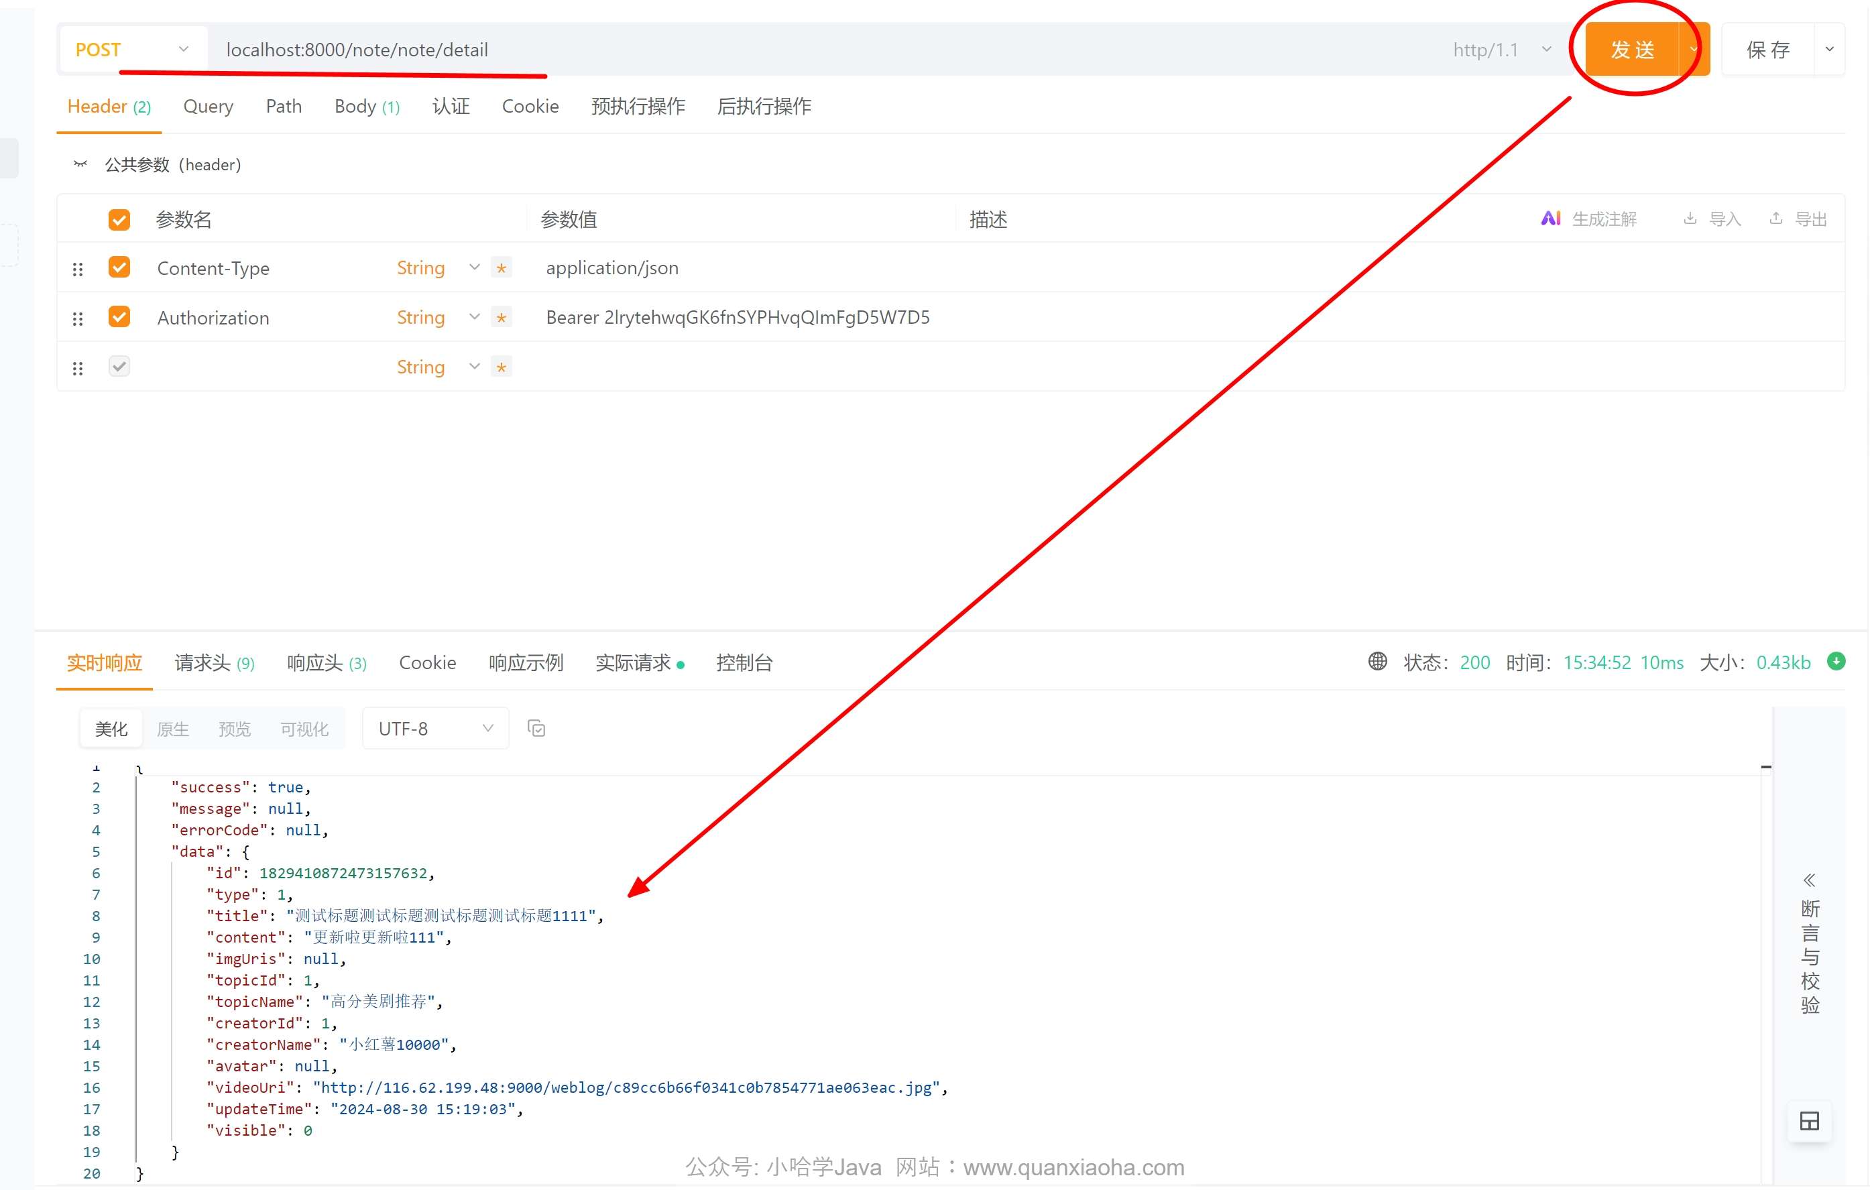The width and height of the screenshot is (1870, 1190).
Task: Expand the 断言与校验 side panel
Action: click(x=1809, y=880)
